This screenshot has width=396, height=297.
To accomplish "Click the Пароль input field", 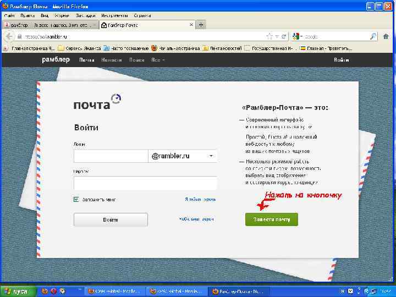I will [145, 183].
